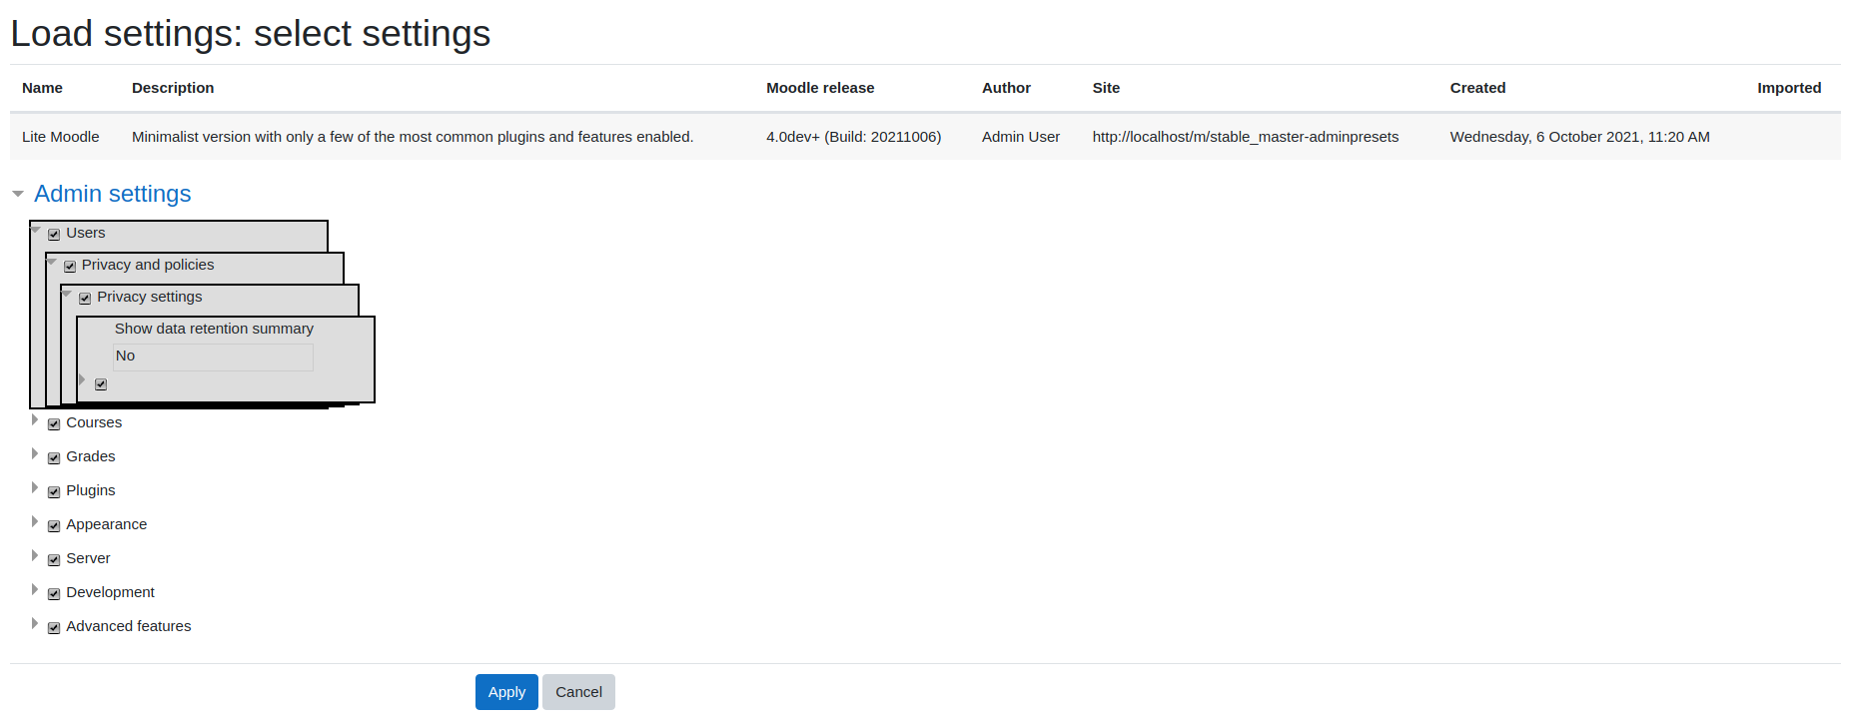Select the Privacy and policies label
1861x727 pixels.
point(148,265)
